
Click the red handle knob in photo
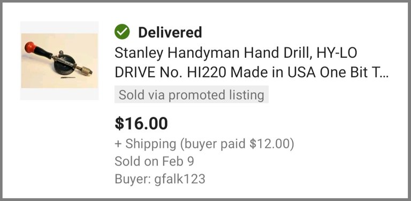[31, 48]
